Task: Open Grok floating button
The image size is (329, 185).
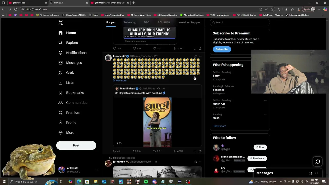Action: click(318, 162)
